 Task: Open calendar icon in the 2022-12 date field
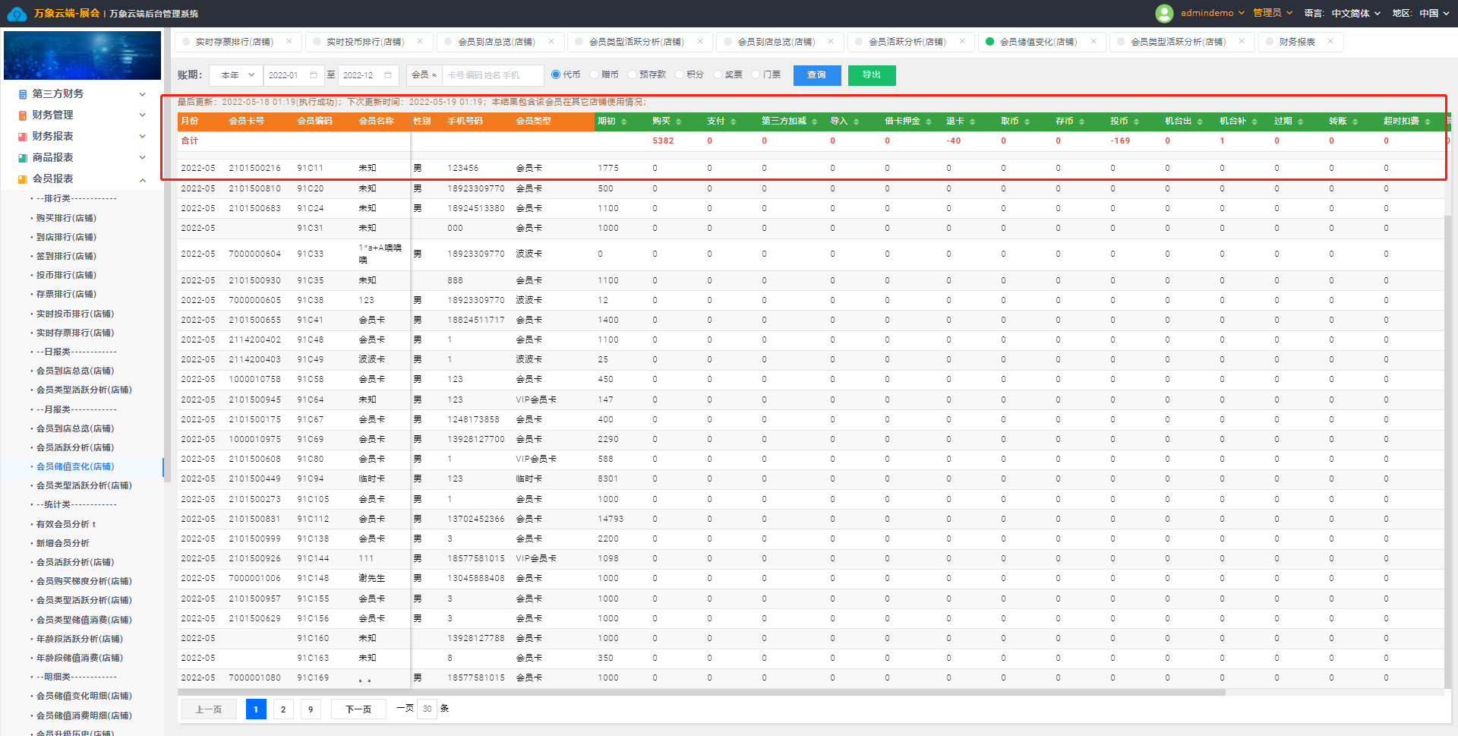coord(387,75)
